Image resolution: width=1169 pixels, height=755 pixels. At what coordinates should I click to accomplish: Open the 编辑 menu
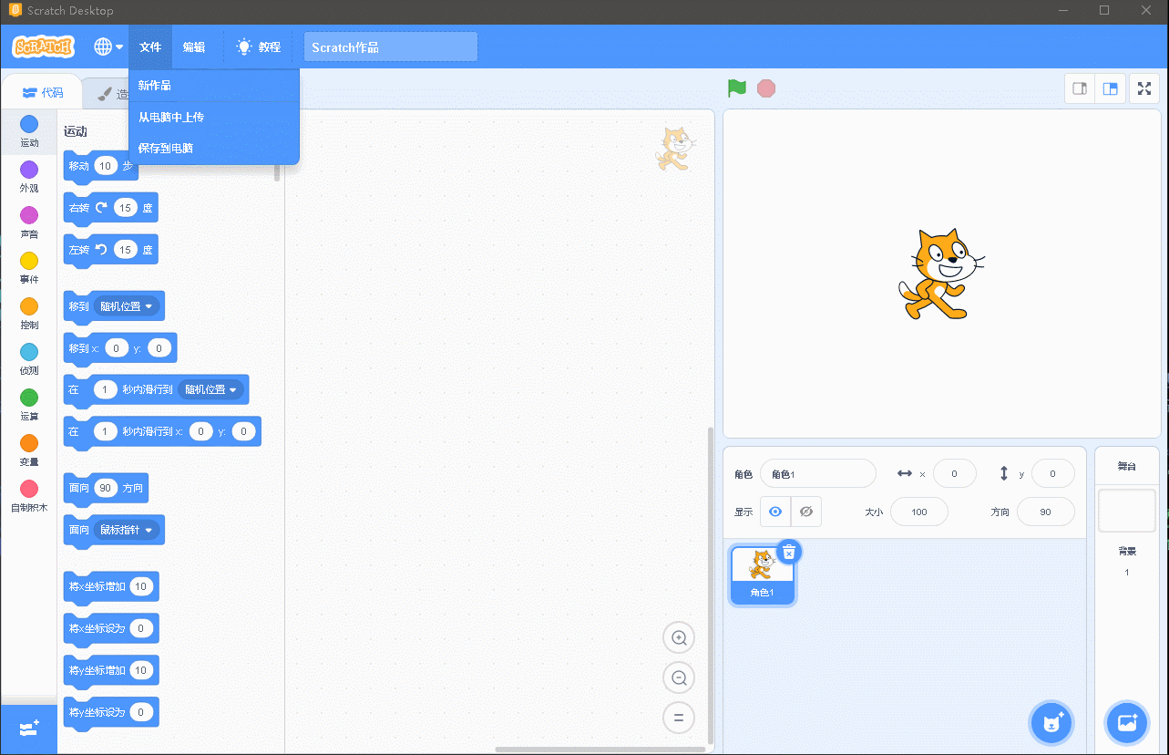click(194, 47)
